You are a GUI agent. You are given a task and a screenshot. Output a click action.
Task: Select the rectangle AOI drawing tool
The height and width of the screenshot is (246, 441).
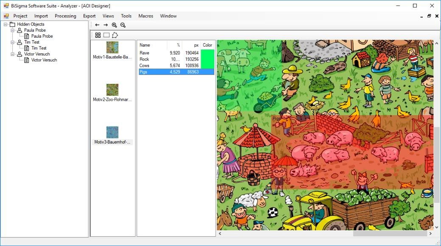(x=106, y=35)
